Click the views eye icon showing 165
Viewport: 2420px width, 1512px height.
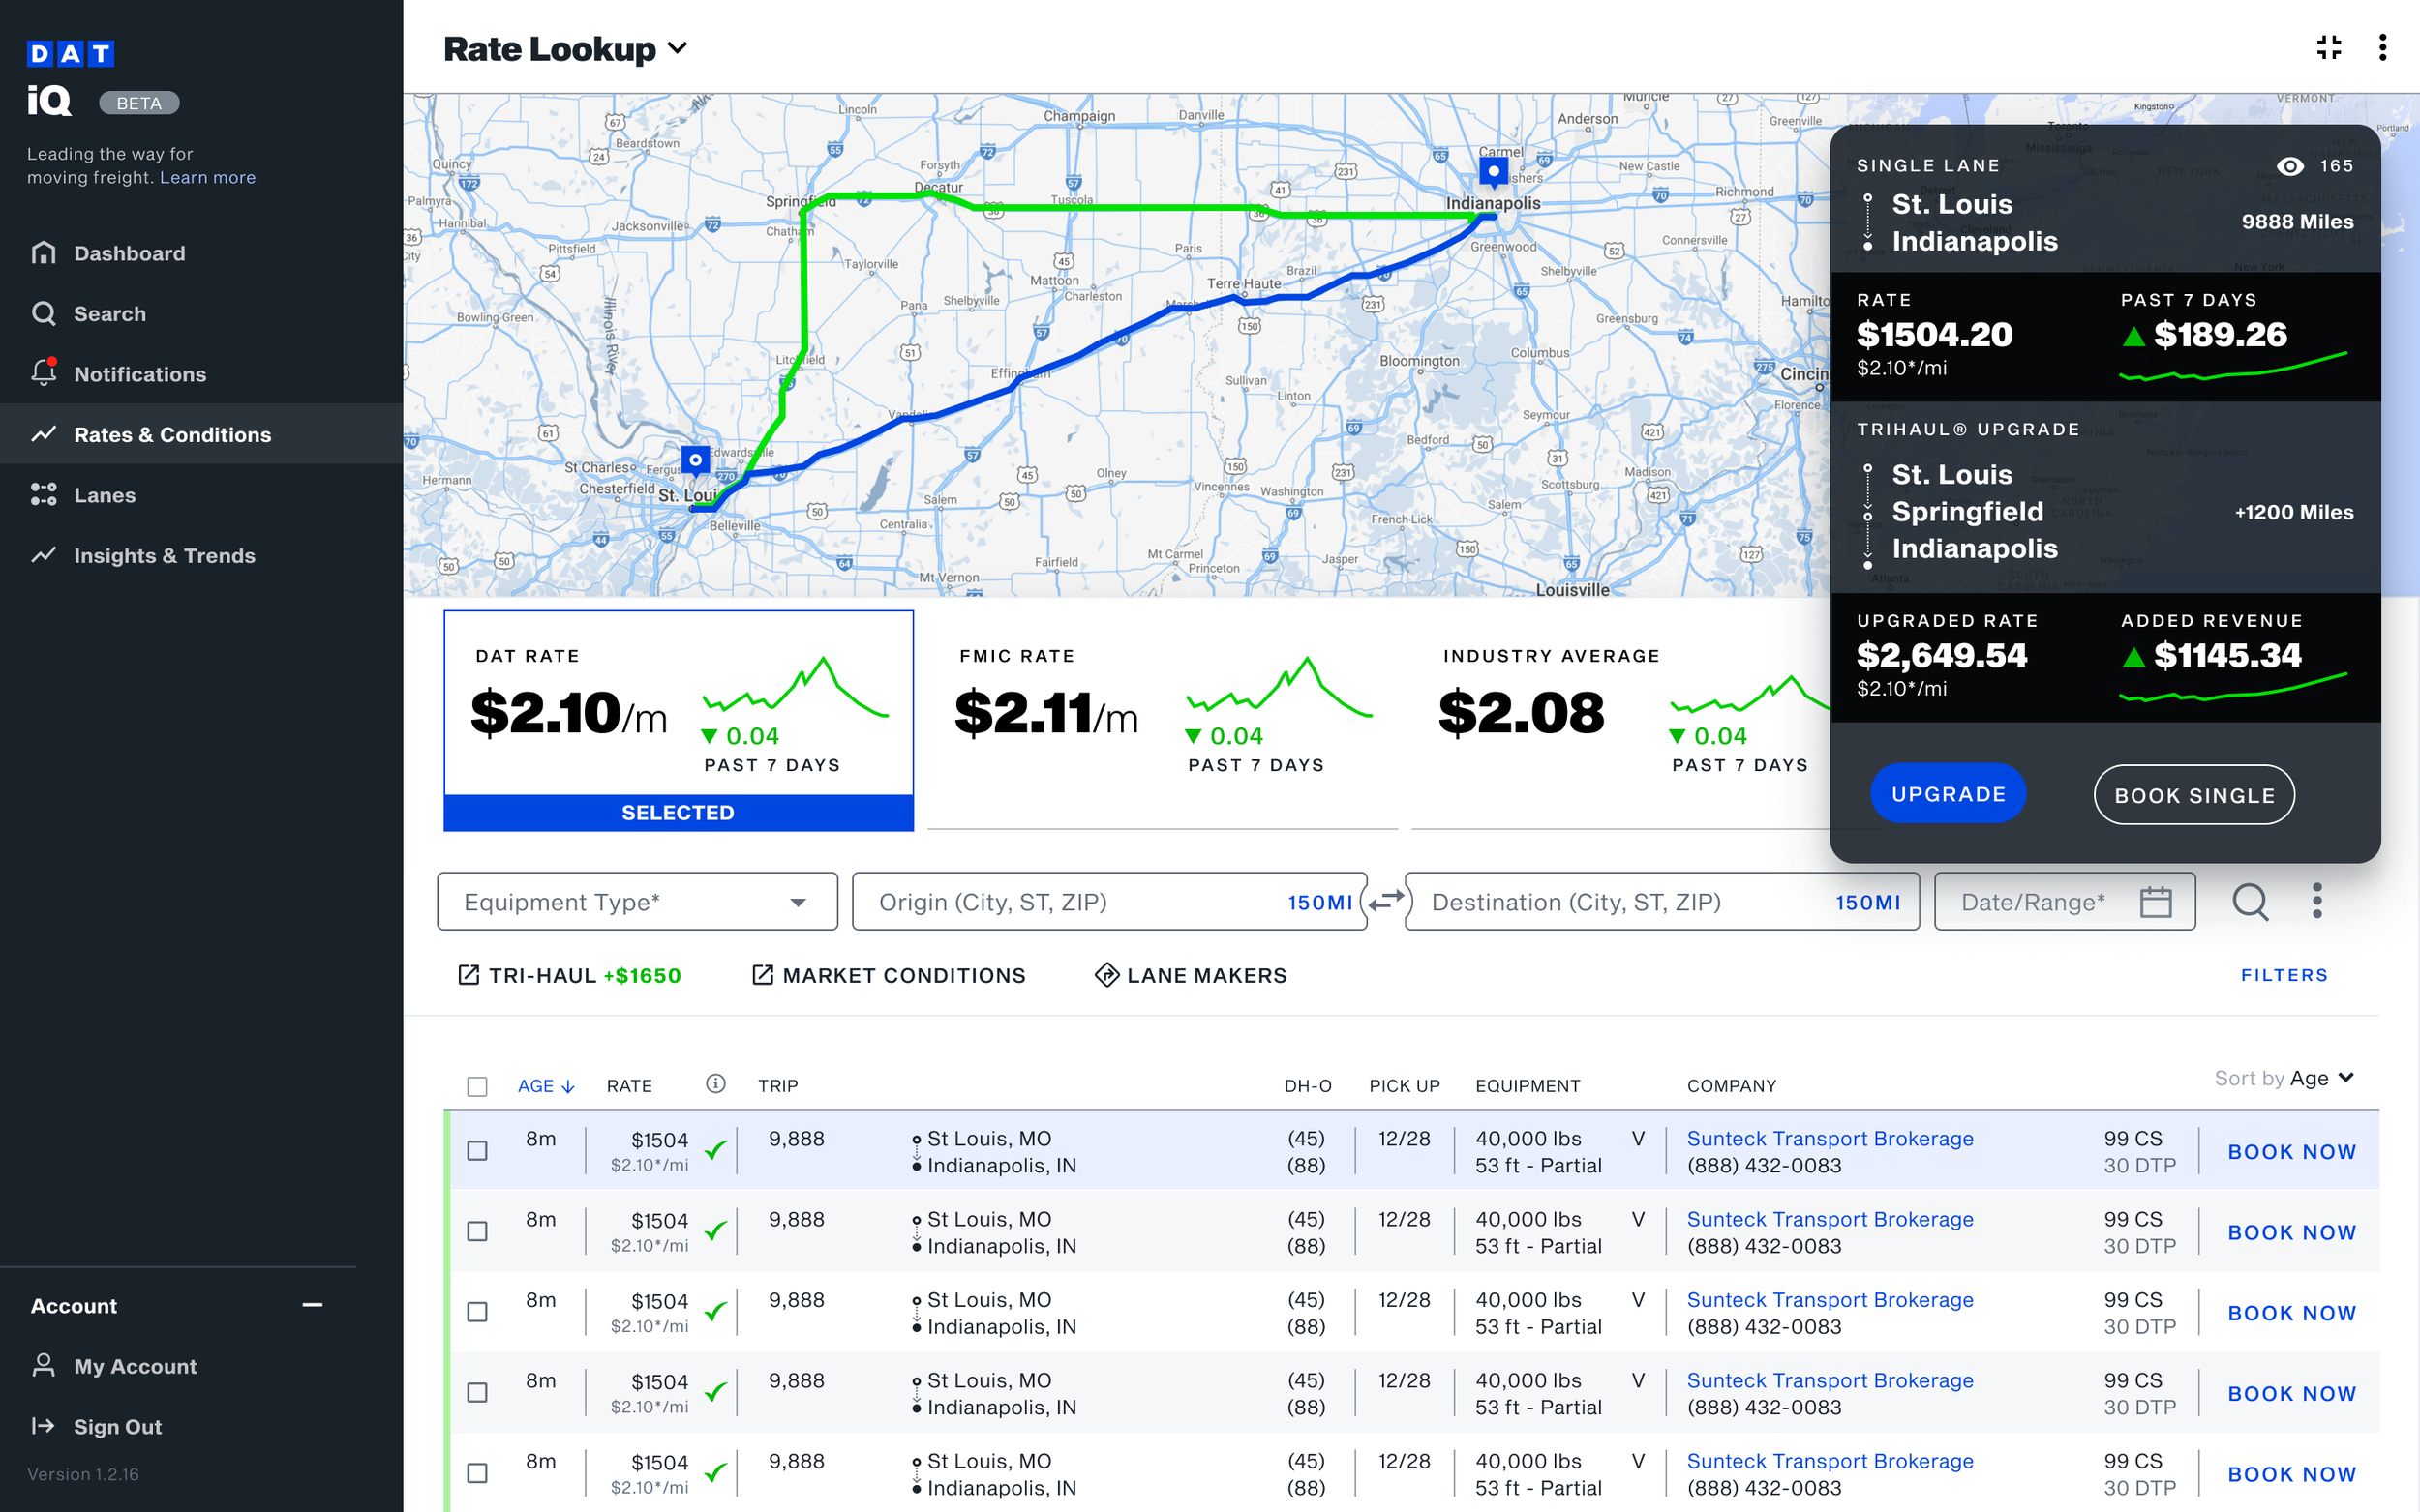(x=2292, y=166)
